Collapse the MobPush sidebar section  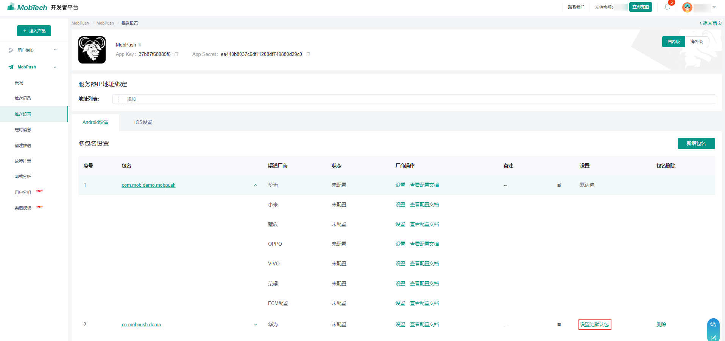click(x=55, y=67)
